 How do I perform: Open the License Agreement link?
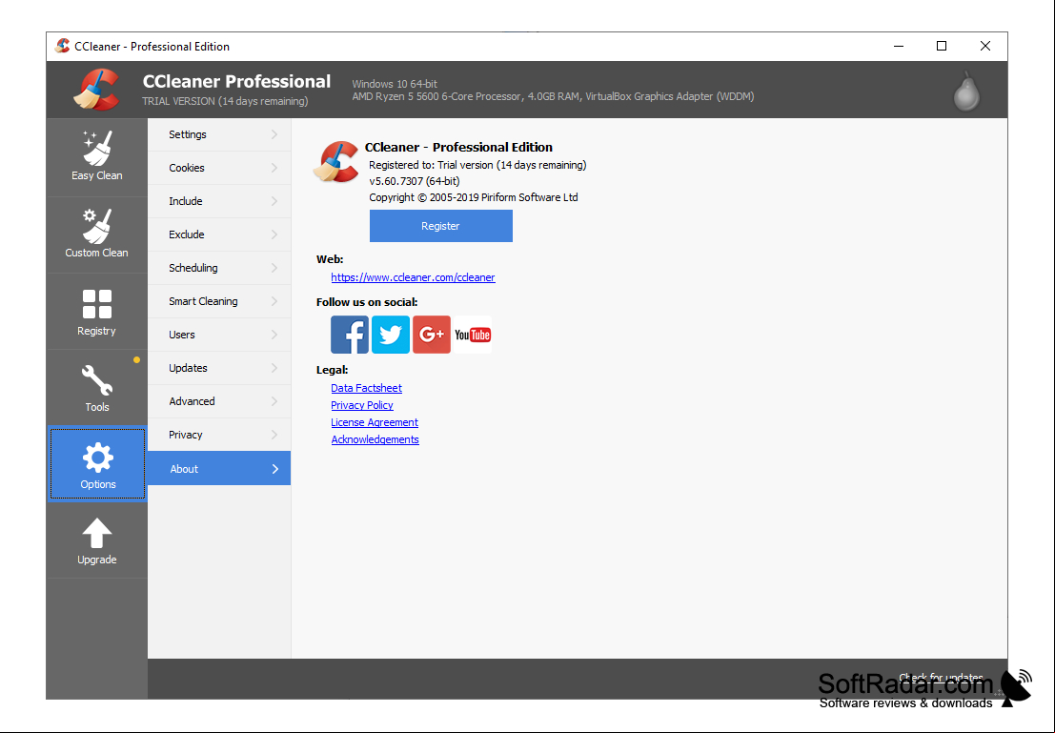[x=375, y=422]
